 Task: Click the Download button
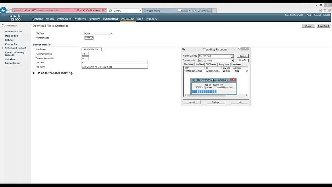(323, 26)
